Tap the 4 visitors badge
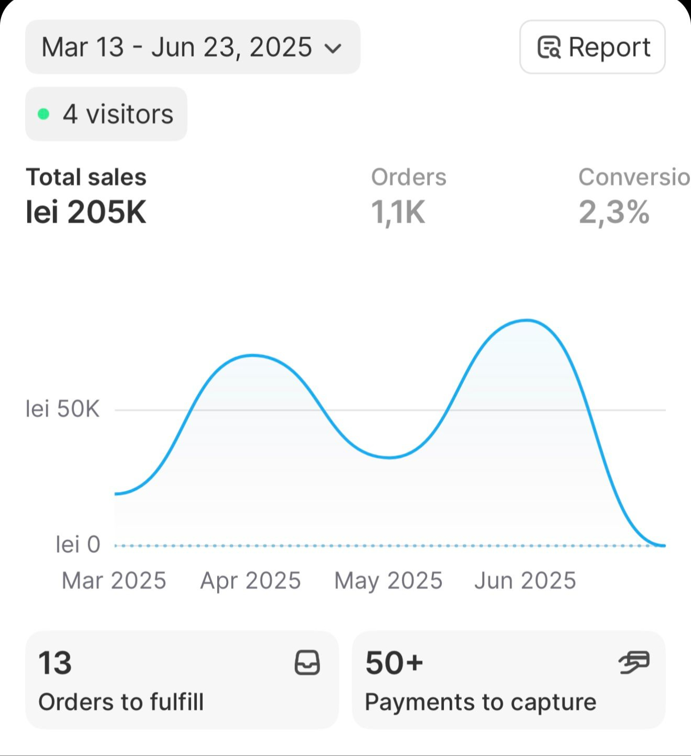691x756 pixels. [x=107, y=114]
